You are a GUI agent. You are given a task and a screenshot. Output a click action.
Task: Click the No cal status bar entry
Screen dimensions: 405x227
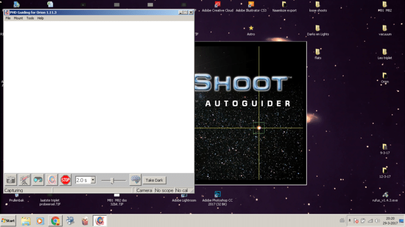[181, 191]
